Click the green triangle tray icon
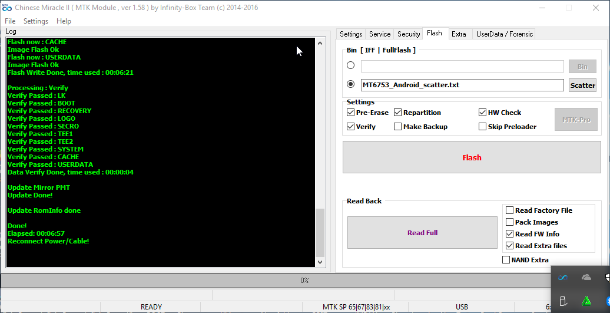Image resolution: width=610 pixels, height=313 pixels. 586,301
